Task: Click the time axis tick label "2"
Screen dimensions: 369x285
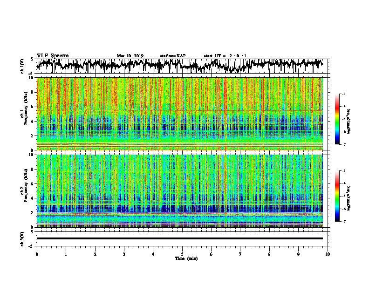Action: (x=95, y=254)
